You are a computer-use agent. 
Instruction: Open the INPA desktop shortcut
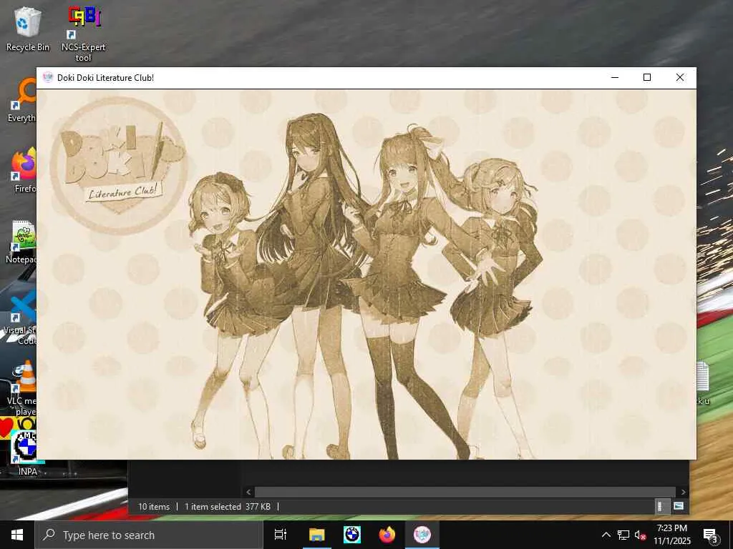point(27,452)
